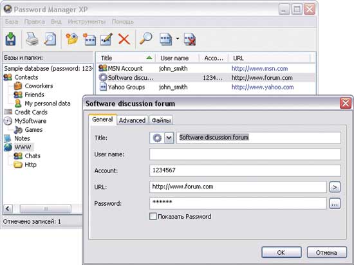Click into the Account field
The image size is (354, 265).
(245, 170)
